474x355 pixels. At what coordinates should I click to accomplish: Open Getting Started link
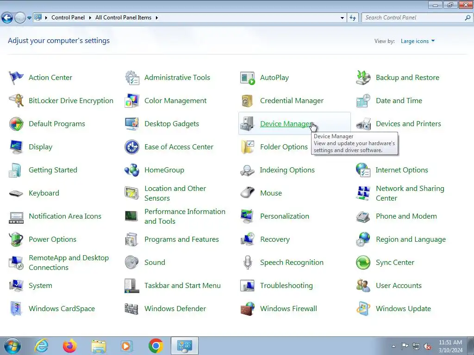point(53,170)
